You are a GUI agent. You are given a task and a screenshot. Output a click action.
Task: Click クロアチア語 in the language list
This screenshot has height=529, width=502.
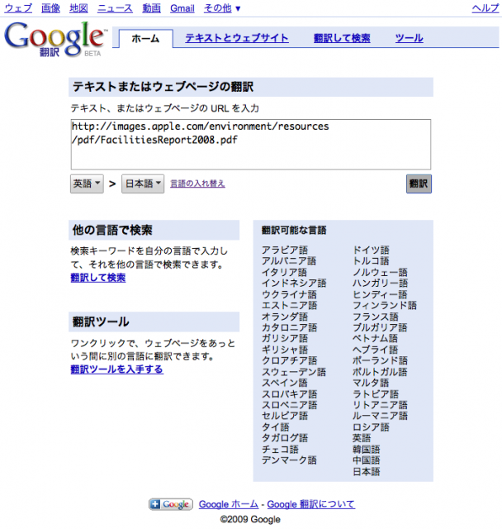pos(290,360)
